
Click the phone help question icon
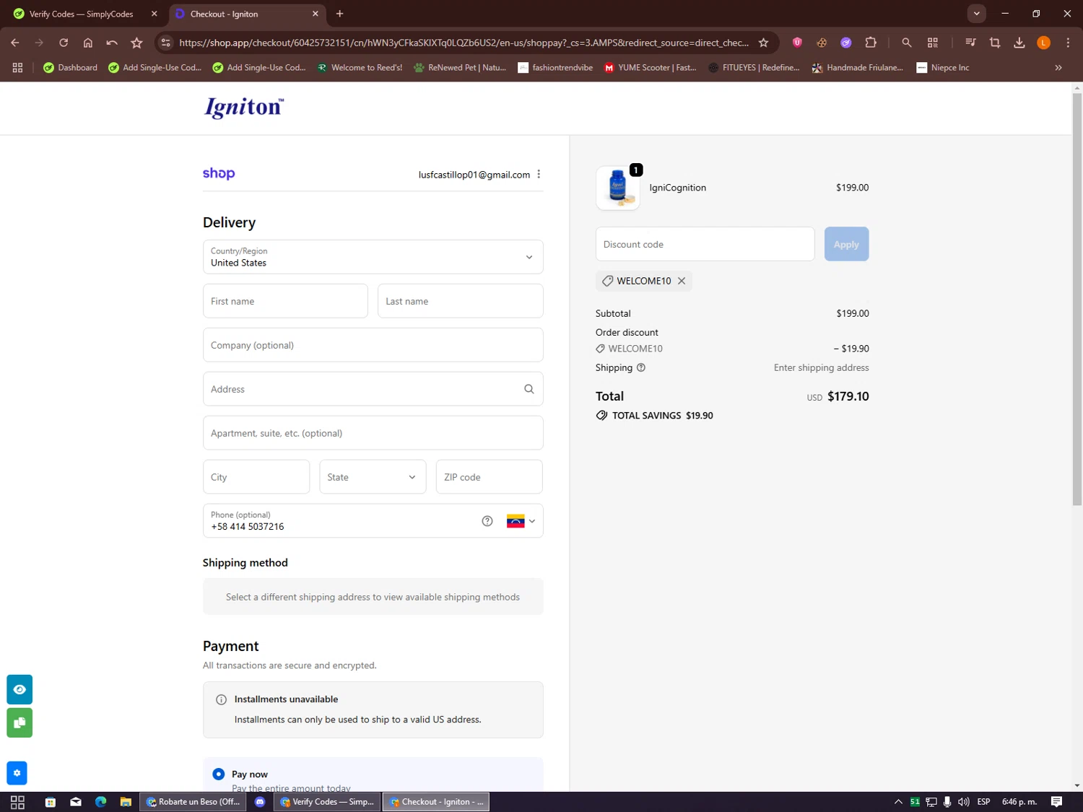[487, 521]
